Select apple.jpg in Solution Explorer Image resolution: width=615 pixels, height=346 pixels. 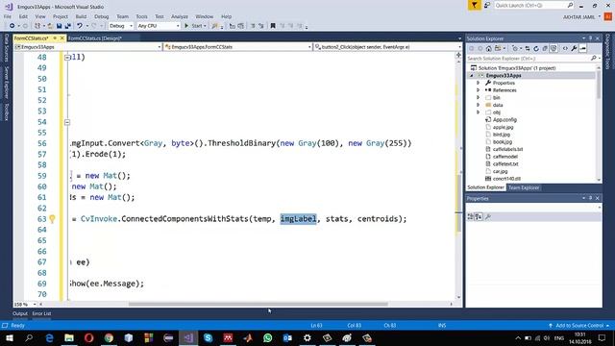(504, 127)
